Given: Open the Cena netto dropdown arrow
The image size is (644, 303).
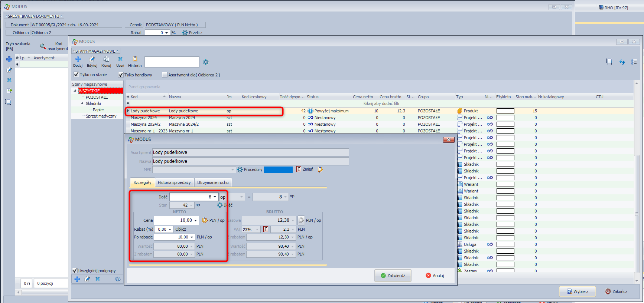Looking at the screenshot, I should pos(195,220).
